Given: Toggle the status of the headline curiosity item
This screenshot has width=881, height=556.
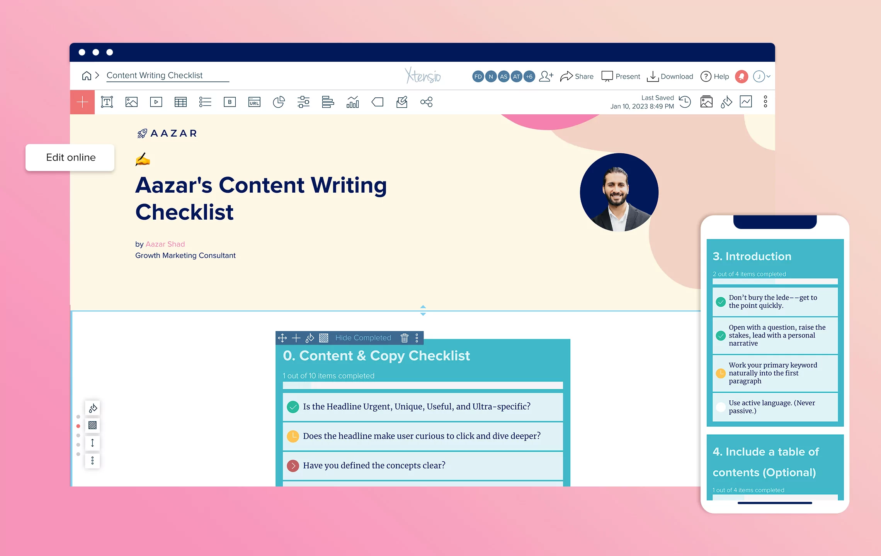Looking at the screenshot, I should coord(294,436).
